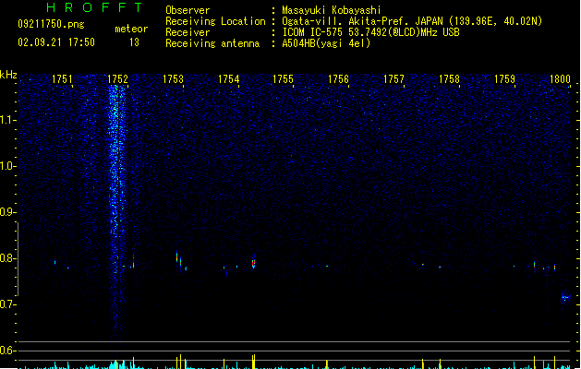Click the 1758 time marker
The width and height of the screenshot is (581, 369).
click(449, 79)
